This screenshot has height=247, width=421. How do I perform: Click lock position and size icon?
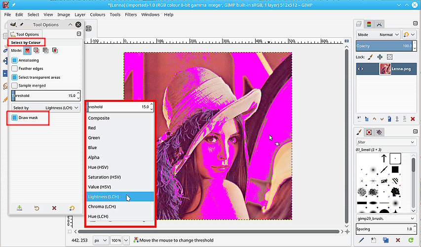380,57
